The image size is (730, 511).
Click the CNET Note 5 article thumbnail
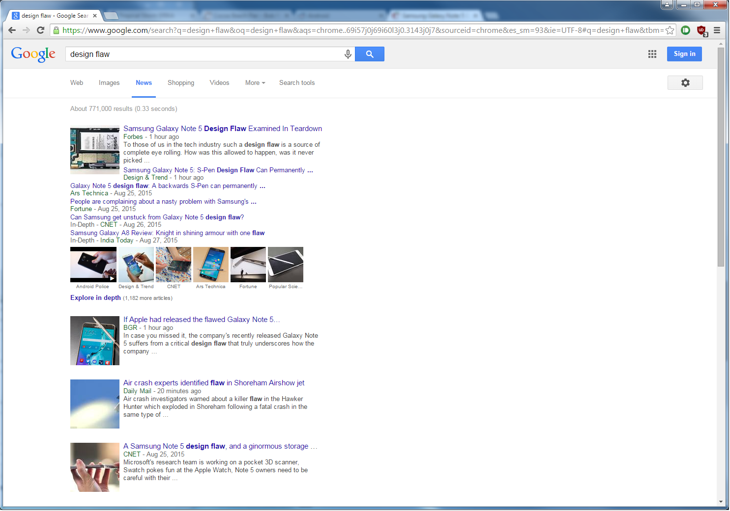click(x=95, y=467)
